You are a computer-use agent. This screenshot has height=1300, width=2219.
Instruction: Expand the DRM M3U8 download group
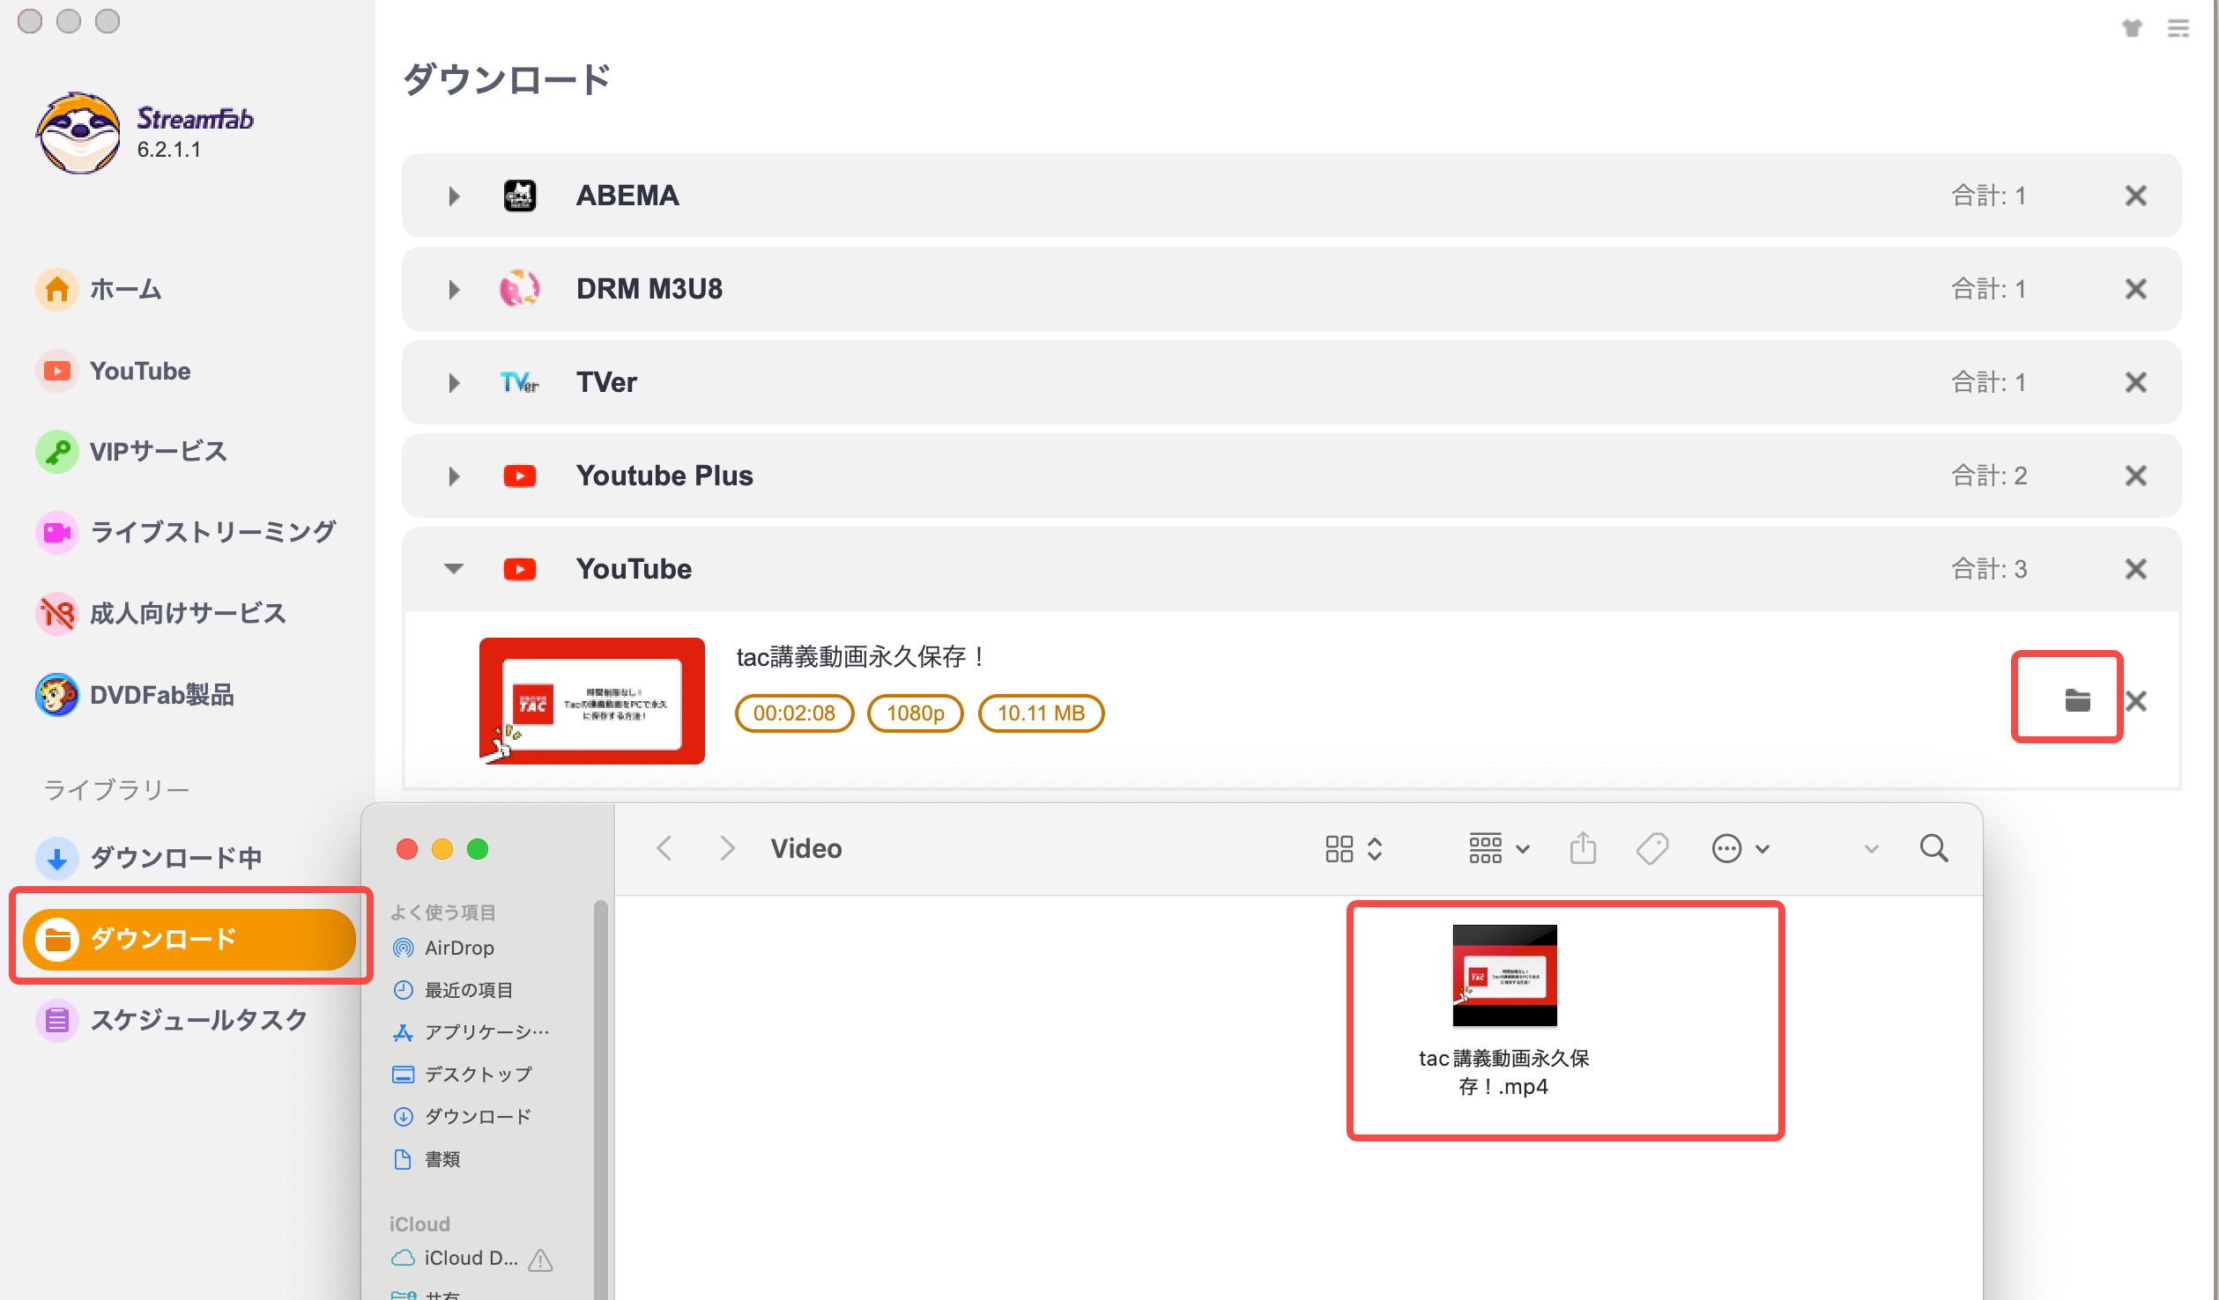tap(454, 289)
